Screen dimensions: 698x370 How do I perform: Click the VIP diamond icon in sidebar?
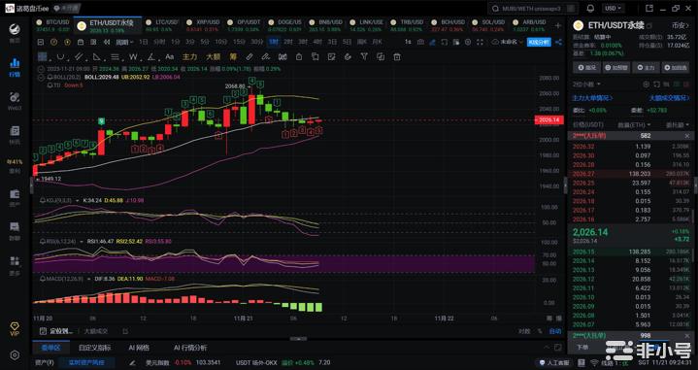click(x=15, y=329)
